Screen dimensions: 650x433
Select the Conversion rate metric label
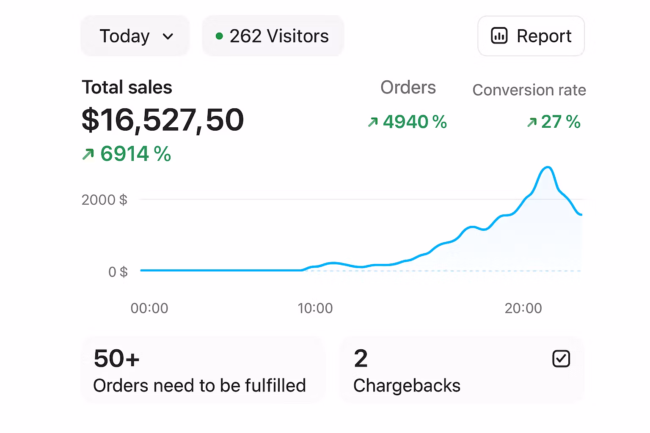coord(529,90)
